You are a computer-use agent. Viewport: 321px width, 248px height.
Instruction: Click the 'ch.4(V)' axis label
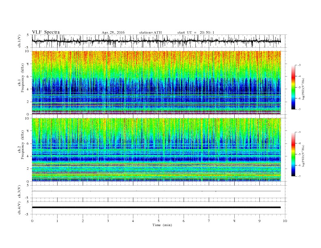19,208
